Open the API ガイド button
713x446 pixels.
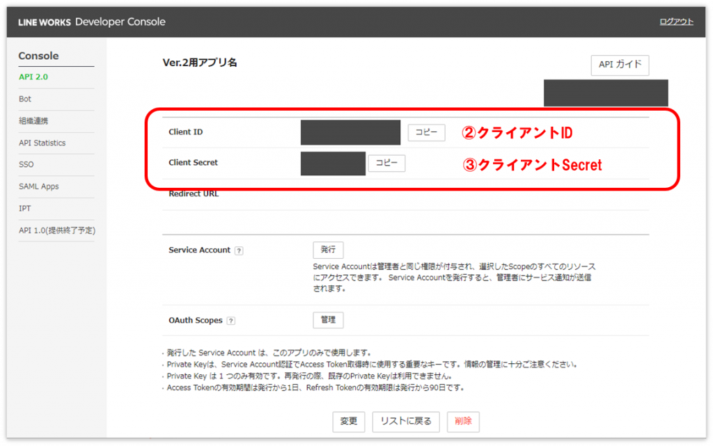(620, 65)
